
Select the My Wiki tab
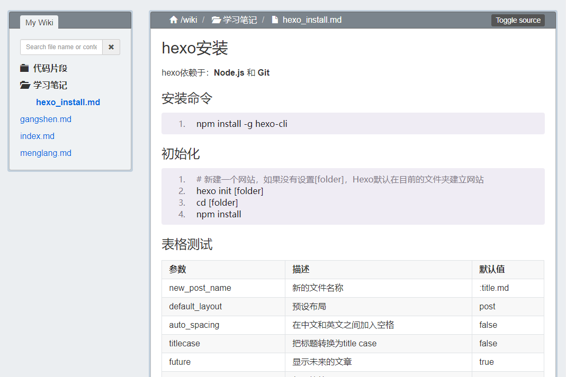tap(39, 22)
